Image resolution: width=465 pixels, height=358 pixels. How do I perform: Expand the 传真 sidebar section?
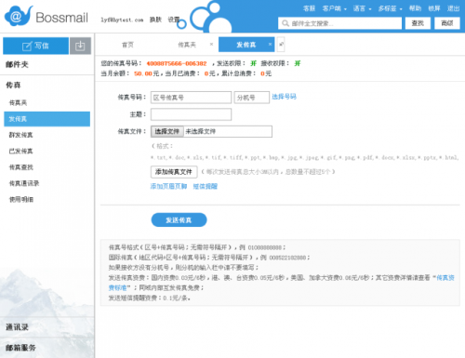pyautogui.click(x=13, y=85)
